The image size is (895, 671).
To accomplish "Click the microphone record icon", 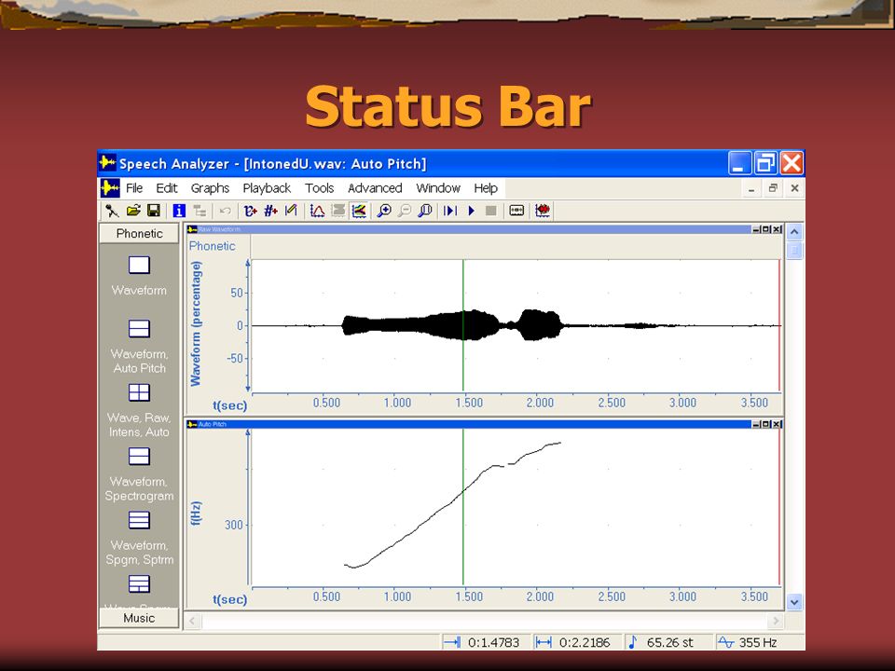I will click(112, 211).
